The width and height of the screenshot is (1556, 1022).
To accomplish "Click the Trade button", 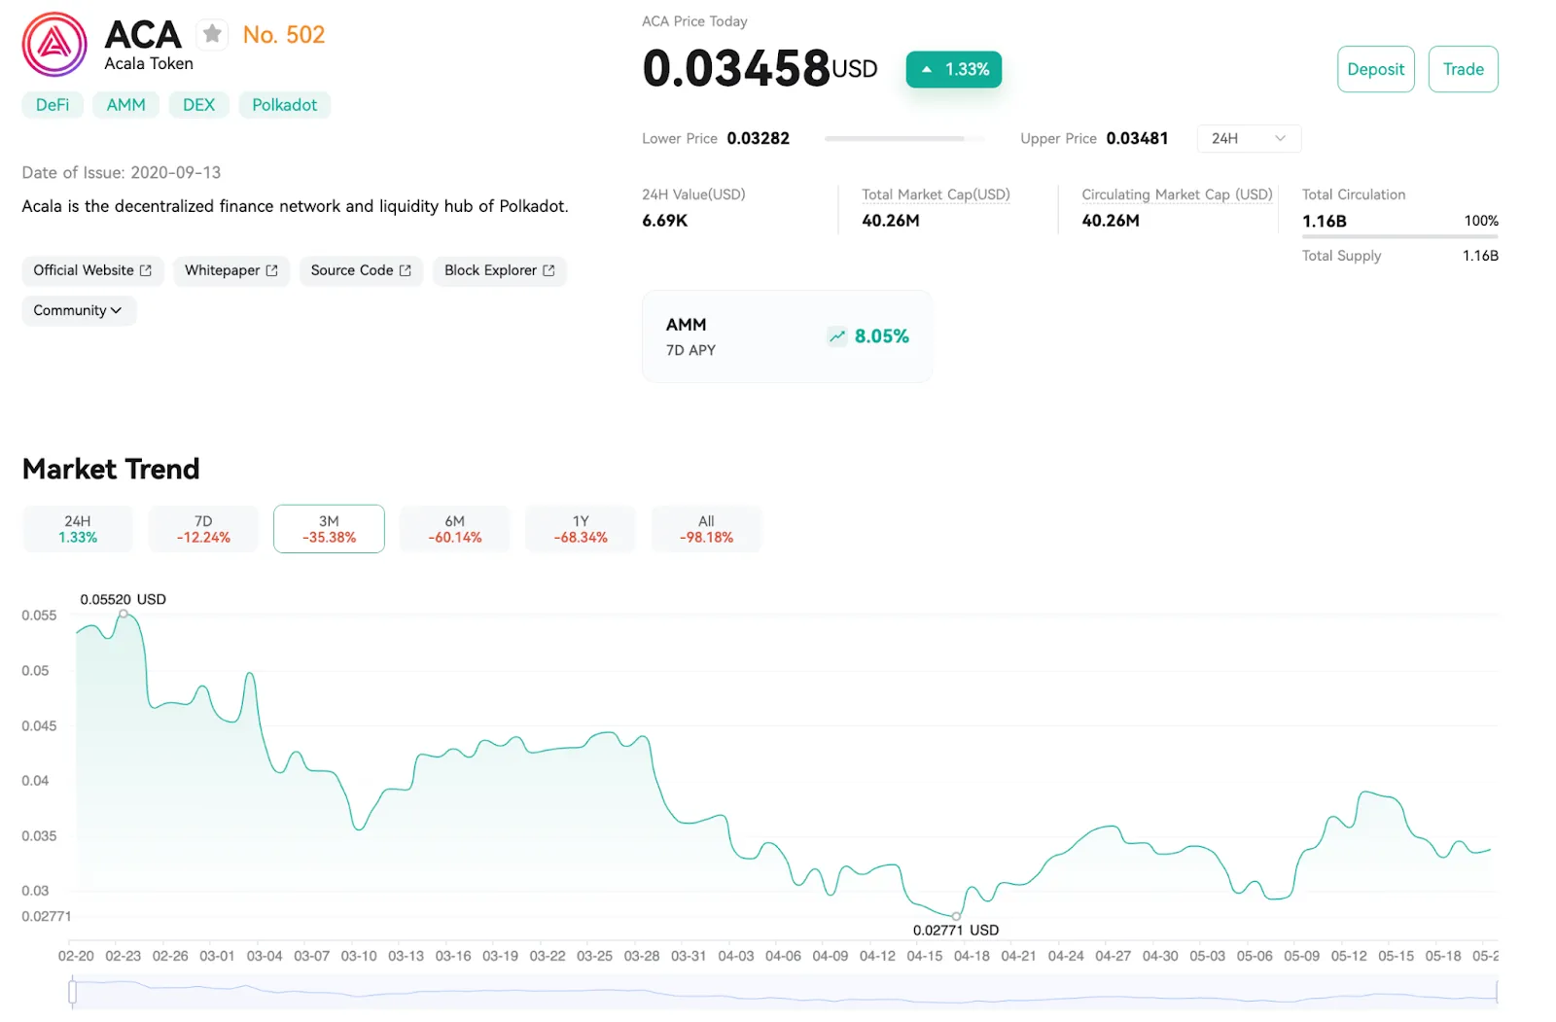I will tap(1464, 69).
